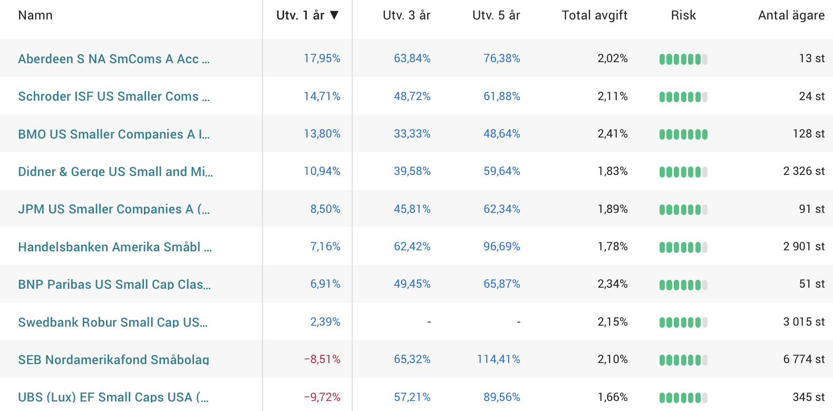Click risk bars for UBS (Lux) EF Small Caps

683,398
